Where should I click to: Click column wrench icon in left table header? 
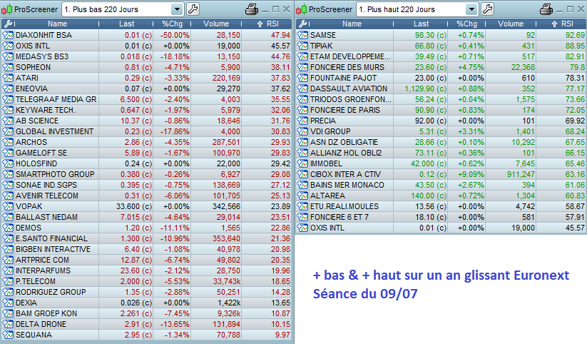click(x=8, y=24)
